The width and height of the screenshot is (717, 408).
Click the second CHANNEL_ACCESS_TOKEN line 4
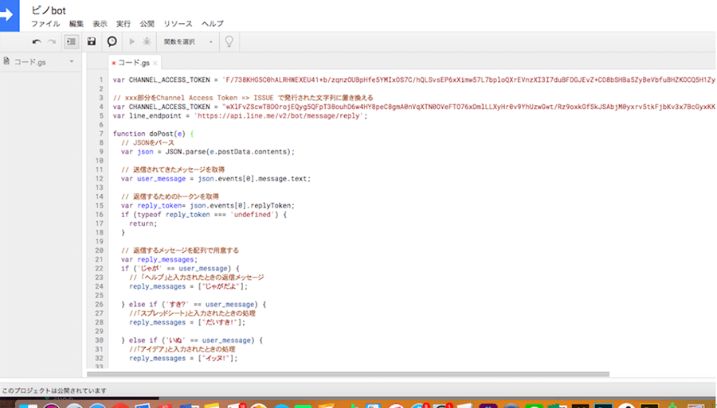[413, 107]
